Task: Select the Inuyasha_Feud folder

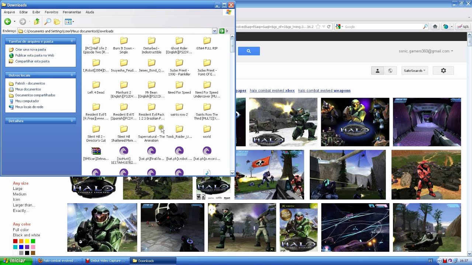Action: pyautogui.click(x=124, y=66)
